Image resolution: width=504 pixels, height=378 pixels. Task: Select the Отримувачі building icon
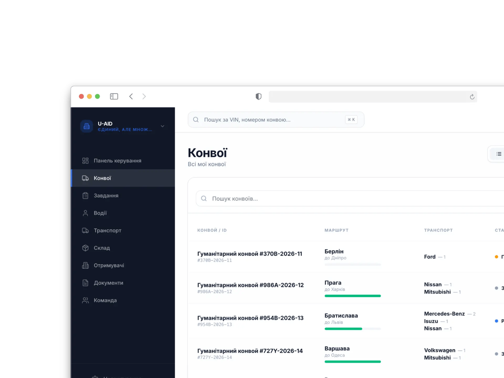click(x=85, y=265)
